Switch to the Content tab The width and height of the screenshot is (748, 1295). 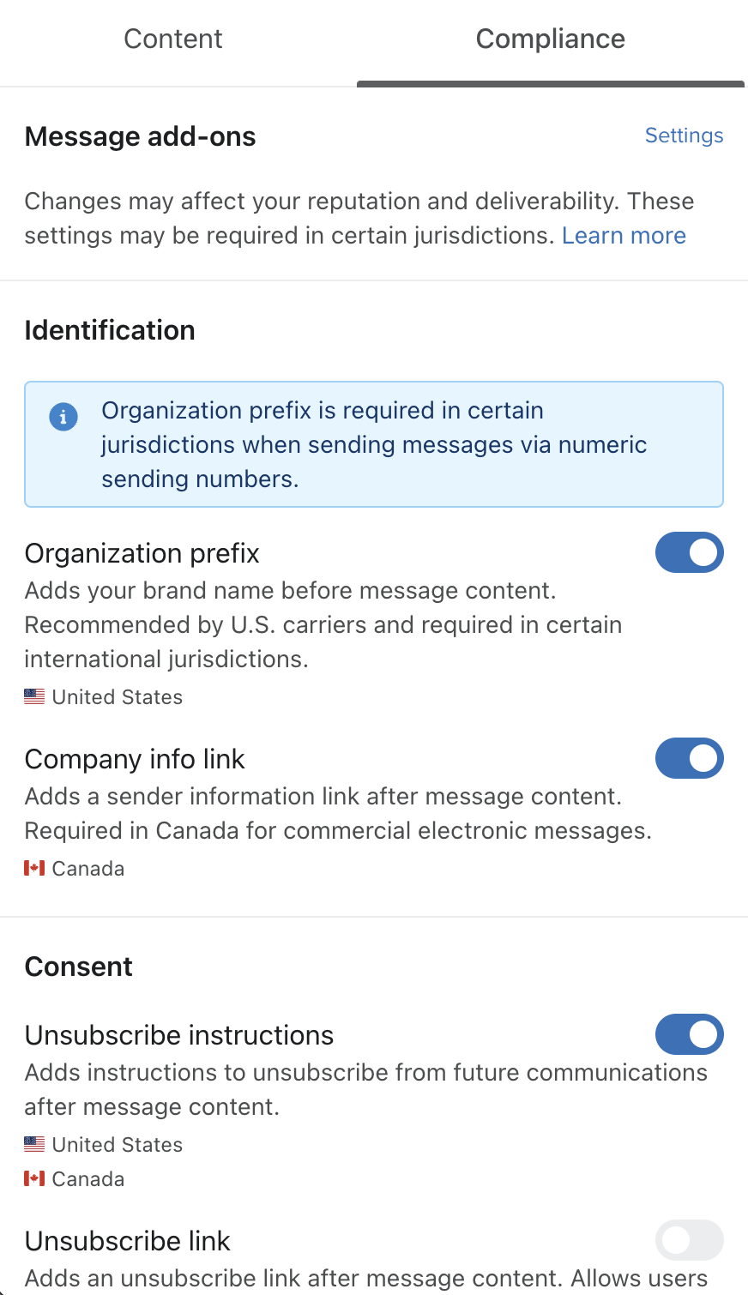click(173, 39)
